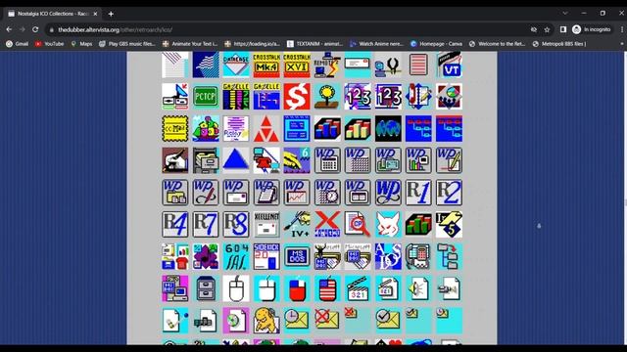Screen dimensions: 627x352
Task: Select the three red triangles icon
Action: tap(266, 128)
